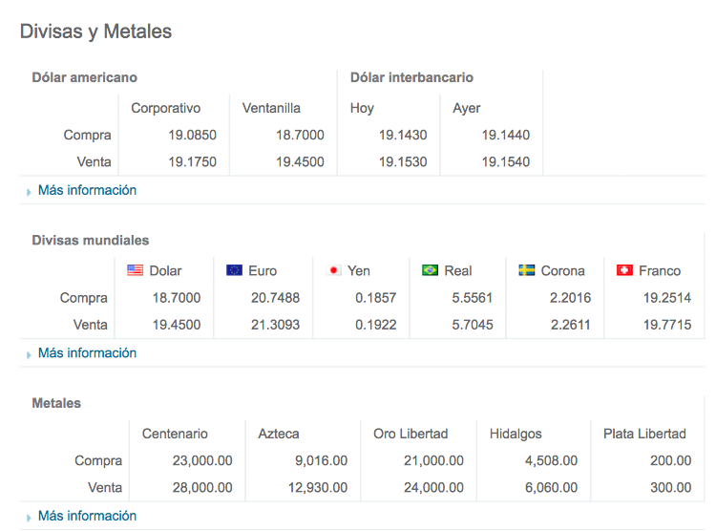The width and height of the screenshot is (716, 531).
Task: Click the Switzerland flag icon
Action: click(x=625, y=270)
